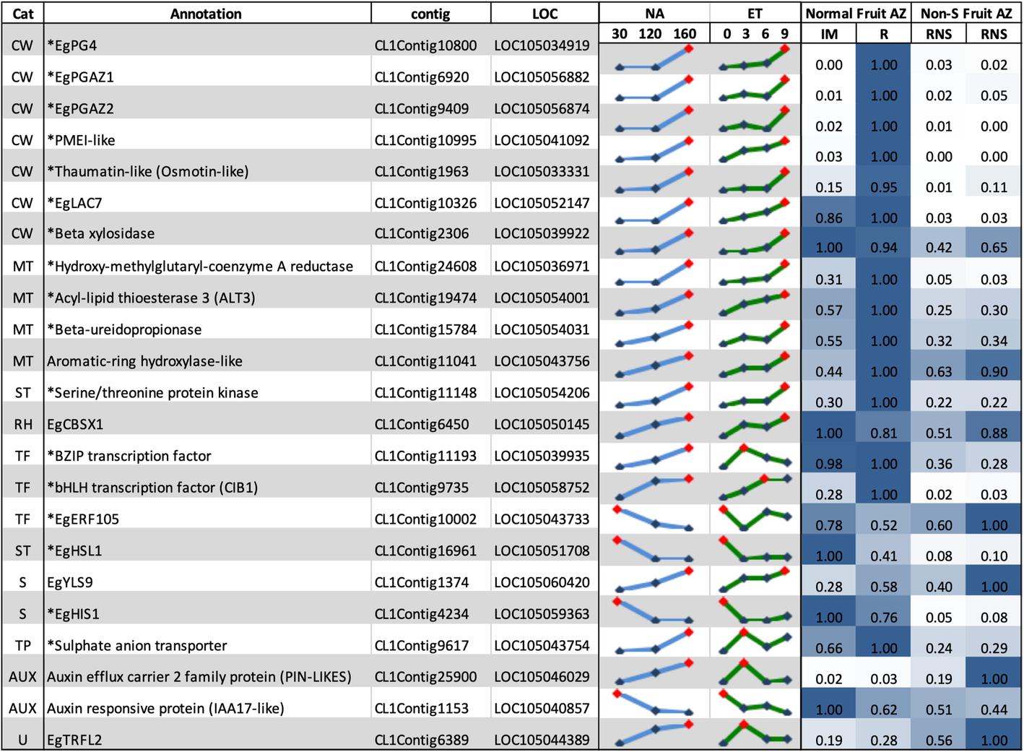Viewport: 1024px width, 752px height.
Task: Select the ET sparkline in *BZIP transcription factor row
Action: coord(755,457)
